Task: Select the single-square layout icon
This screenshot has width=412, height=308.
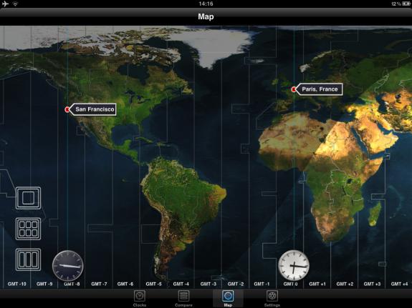Action: (28, 198)
